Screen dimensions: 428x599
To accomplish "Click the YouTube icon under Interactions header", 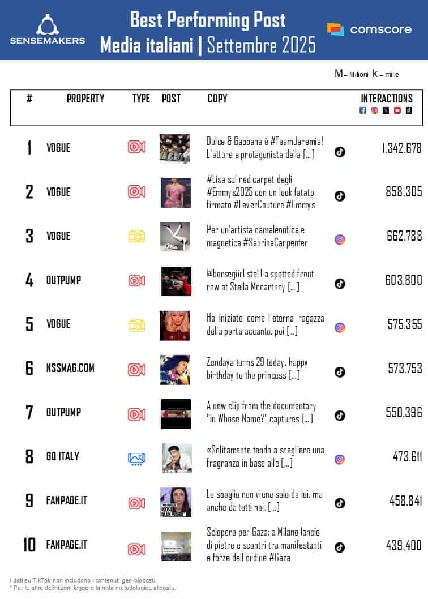I will pyautogui.click(x=397, y=110).
